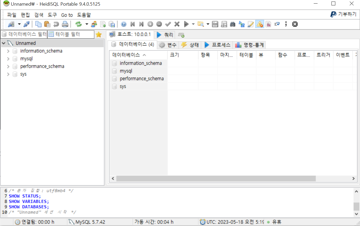Open the 도구 menu
The width and height of the screenshot is (360, 226).
tap(52, 15)
